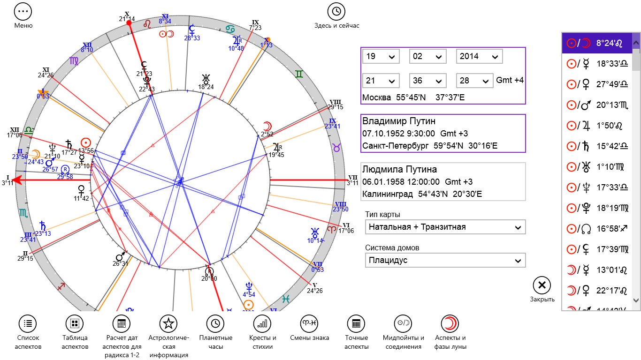Open Список аспектов

pos(28,324)
